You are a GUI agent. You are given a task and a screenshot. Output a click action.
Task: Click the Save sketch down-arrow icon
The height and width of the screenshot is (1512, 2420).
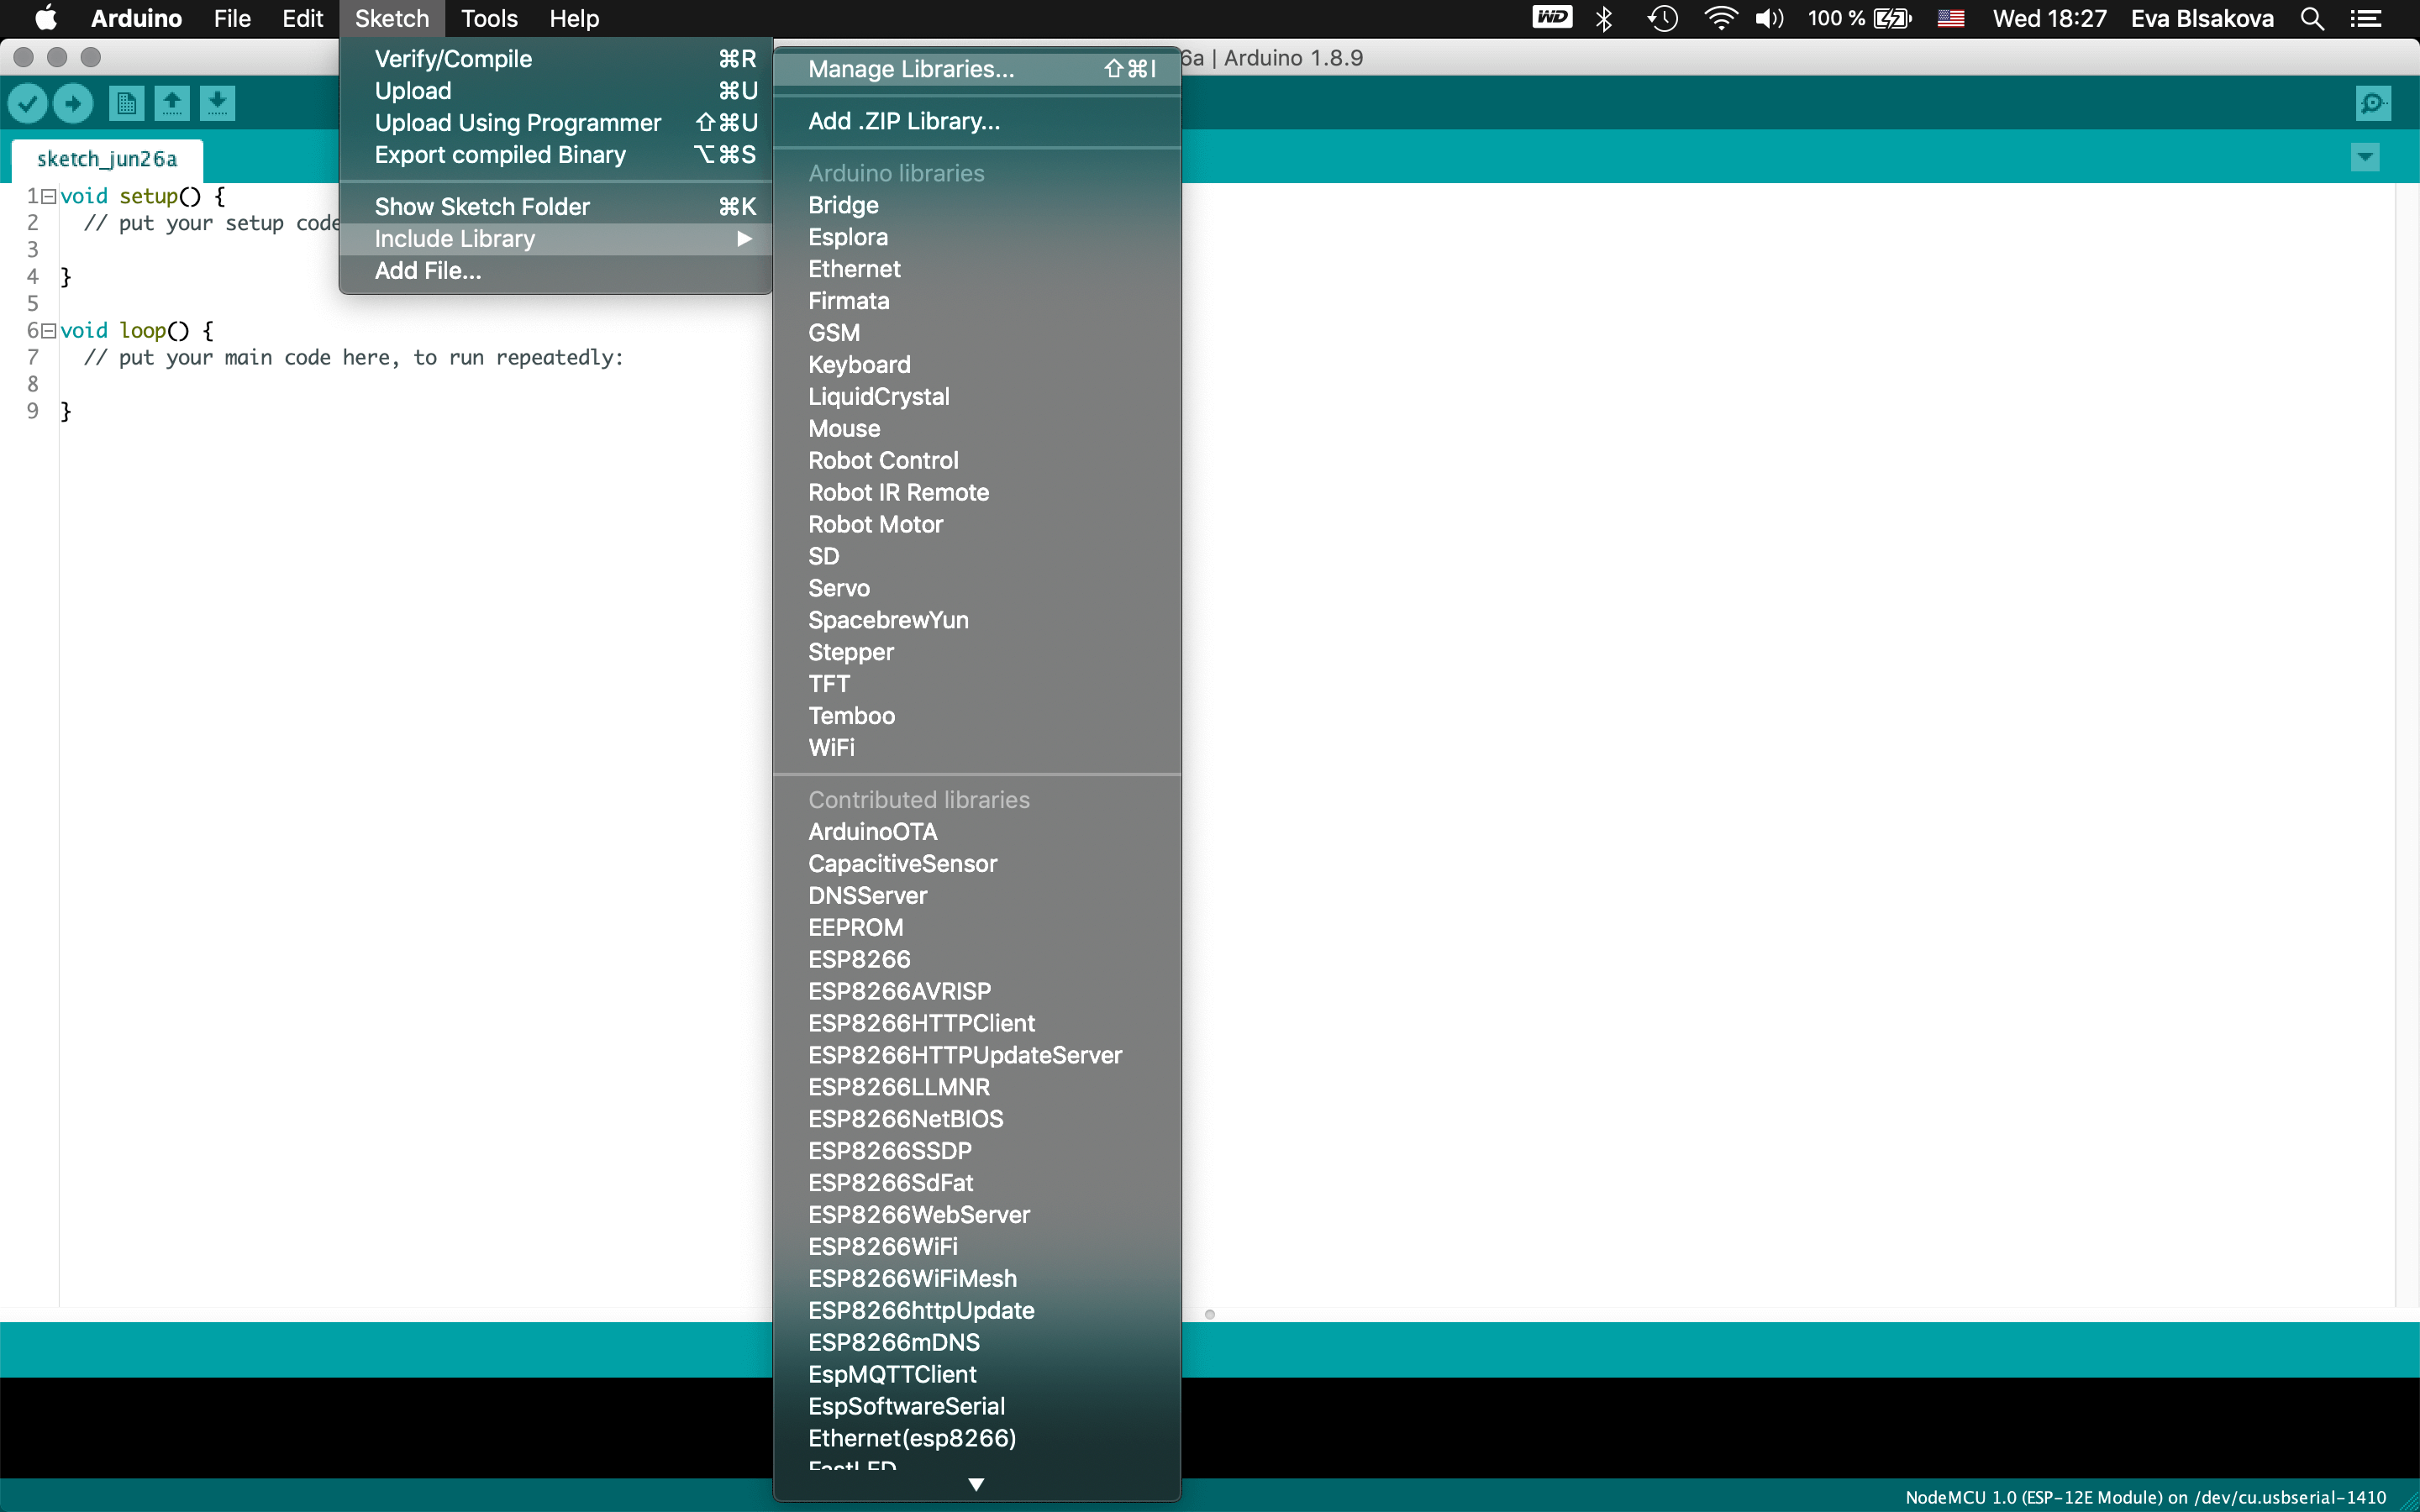217,103
